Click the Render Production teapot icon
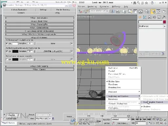Viewport: 168px width, 126px height. (x=164, y=11)
